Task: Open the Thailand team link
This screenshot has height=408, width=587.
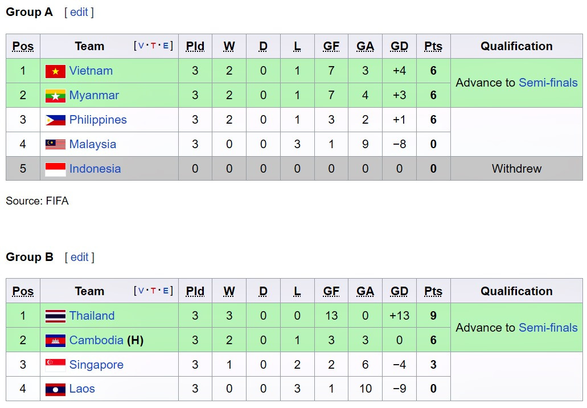Action: tap(92, 316)
